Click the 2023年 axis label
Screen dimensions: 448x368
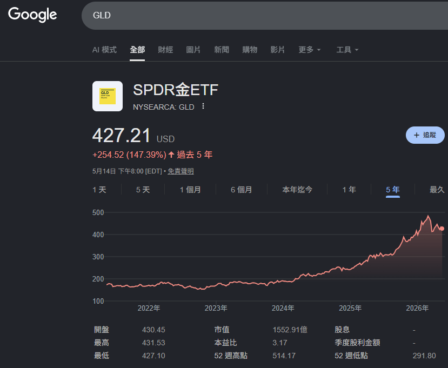coord(216,308)
